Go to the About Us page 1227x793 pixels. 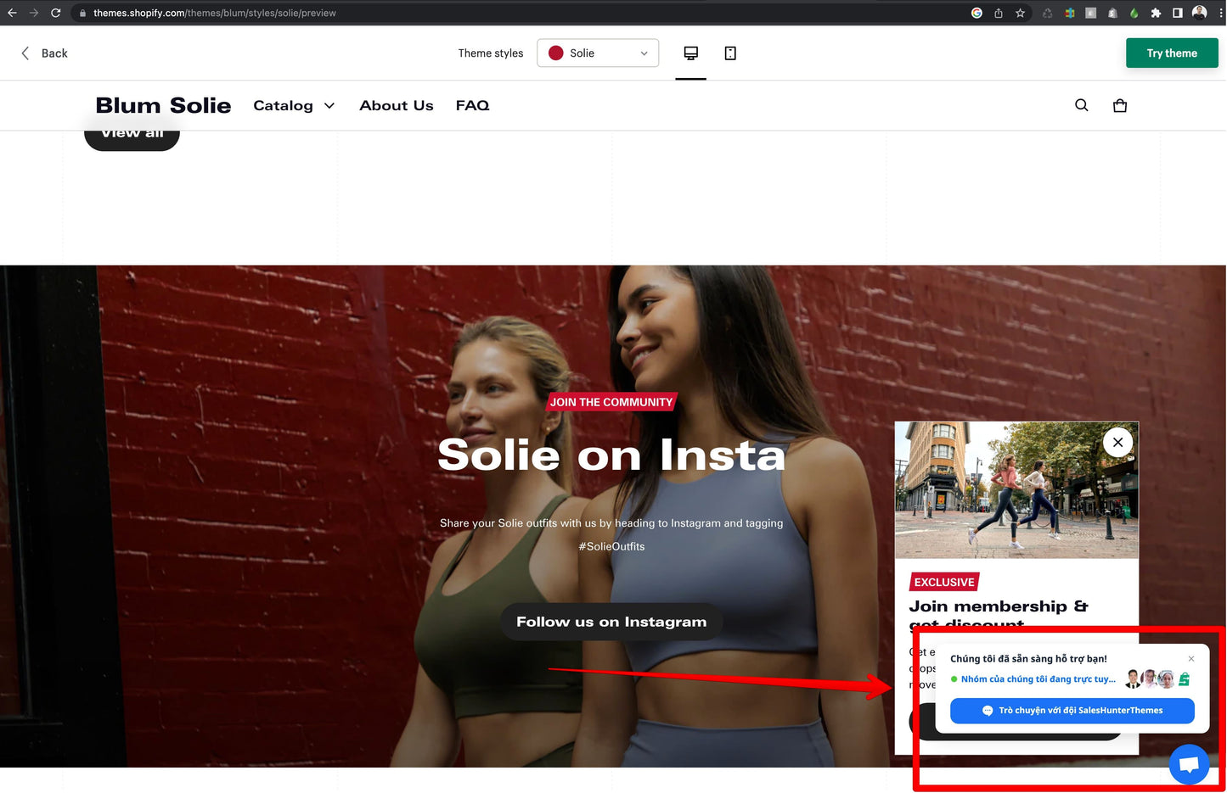[396, 106]
